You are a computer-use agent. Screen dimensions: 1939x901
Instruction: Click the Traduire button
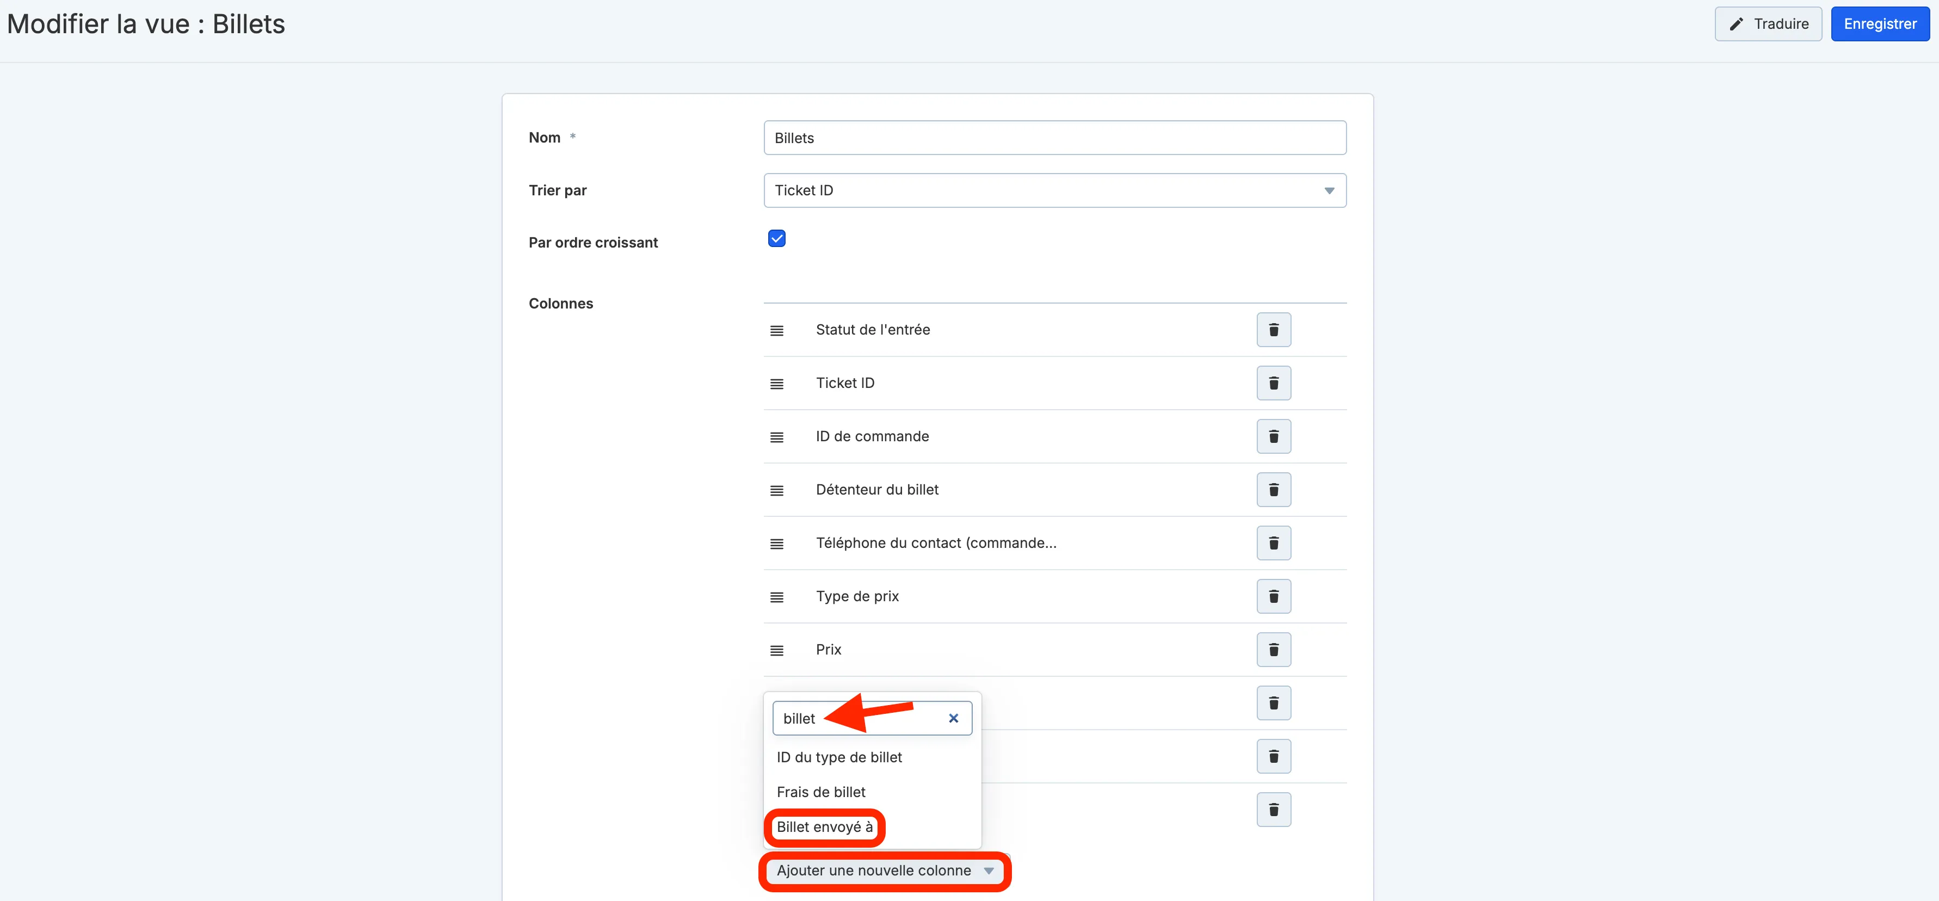click(1768, 24)
